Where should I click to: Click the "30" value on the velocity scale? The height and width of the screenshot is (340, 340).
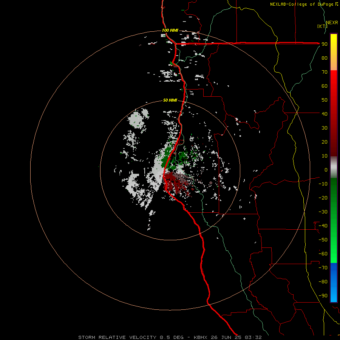click(325, 128)
